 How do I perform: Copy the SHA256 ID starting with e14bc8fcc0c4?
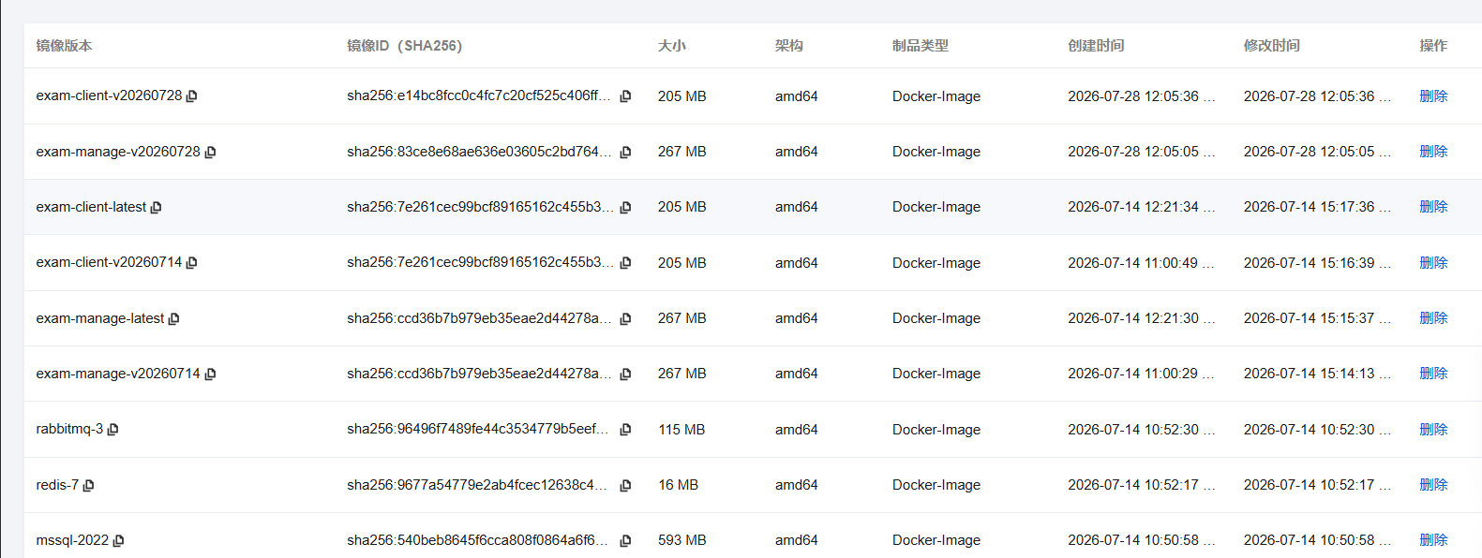[625, 96]
